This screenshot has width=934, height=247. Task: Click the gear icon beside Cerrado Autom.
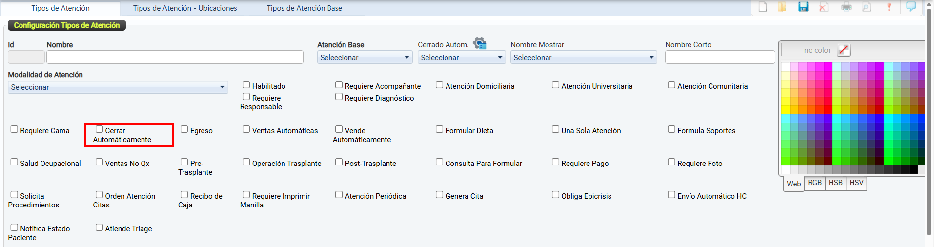pos(480,43)
